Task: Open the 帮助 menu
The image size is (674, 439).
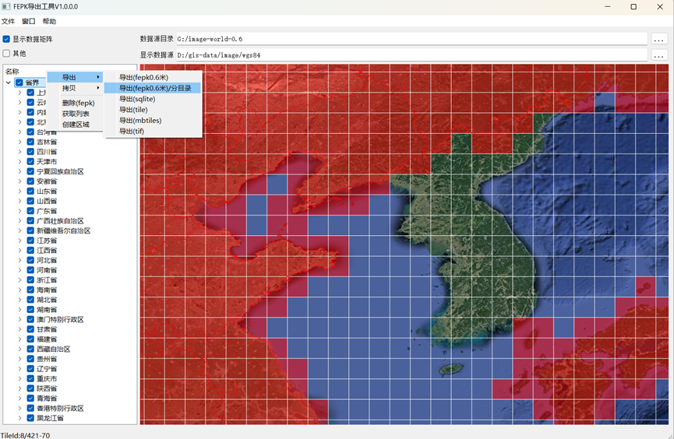Action: tap(49, 22)
